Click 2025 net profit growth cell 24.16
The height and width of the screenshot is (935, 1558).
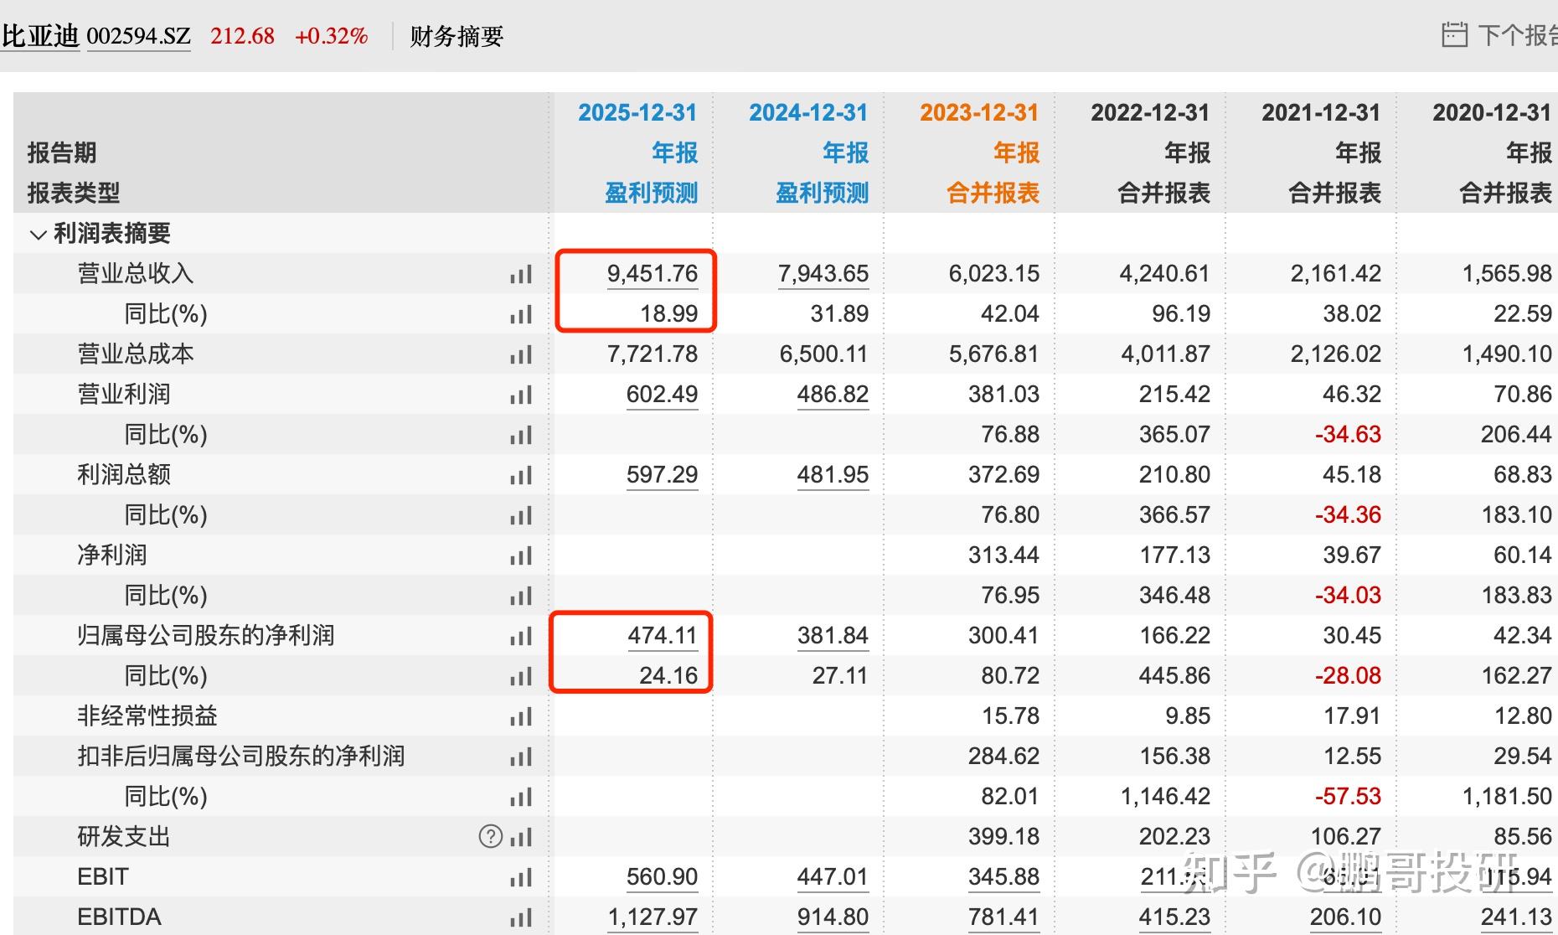tap(668, 676)
